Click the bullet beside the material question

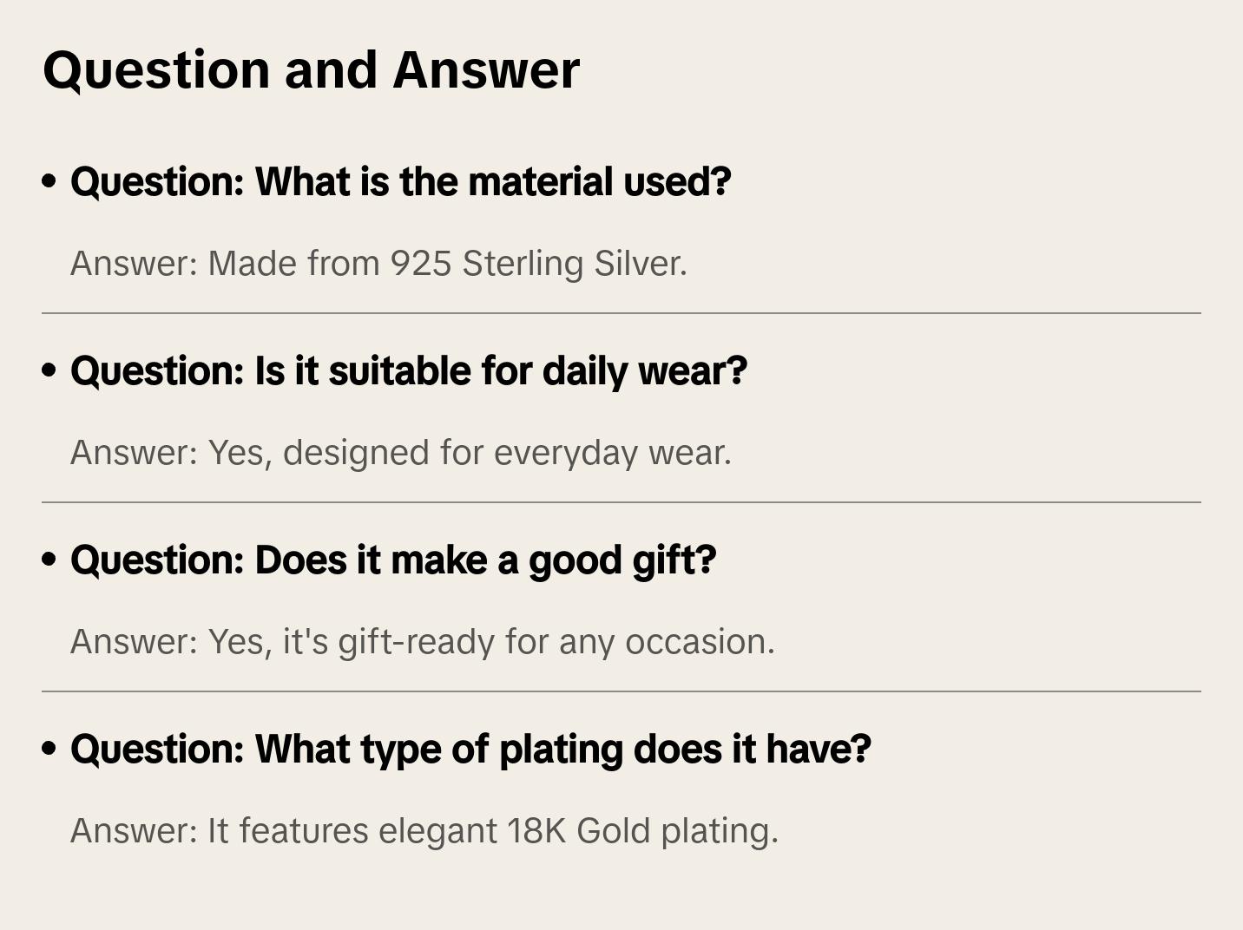point(49,182)
